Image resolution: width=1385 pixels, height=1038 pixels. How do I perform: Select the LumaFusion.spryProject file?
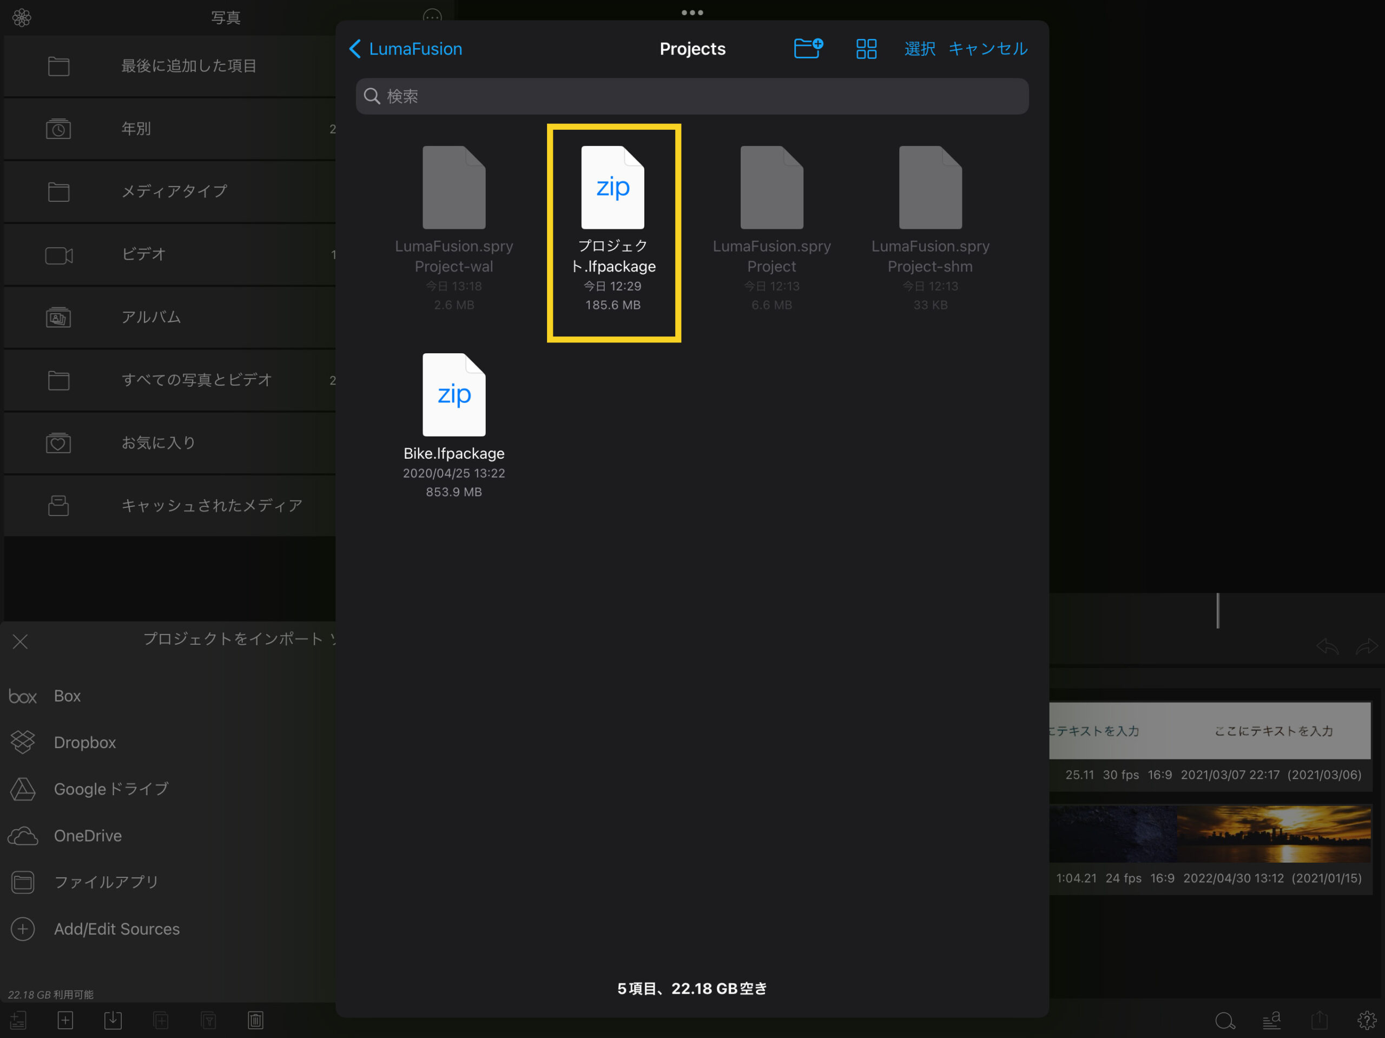(x=771, y=229)
